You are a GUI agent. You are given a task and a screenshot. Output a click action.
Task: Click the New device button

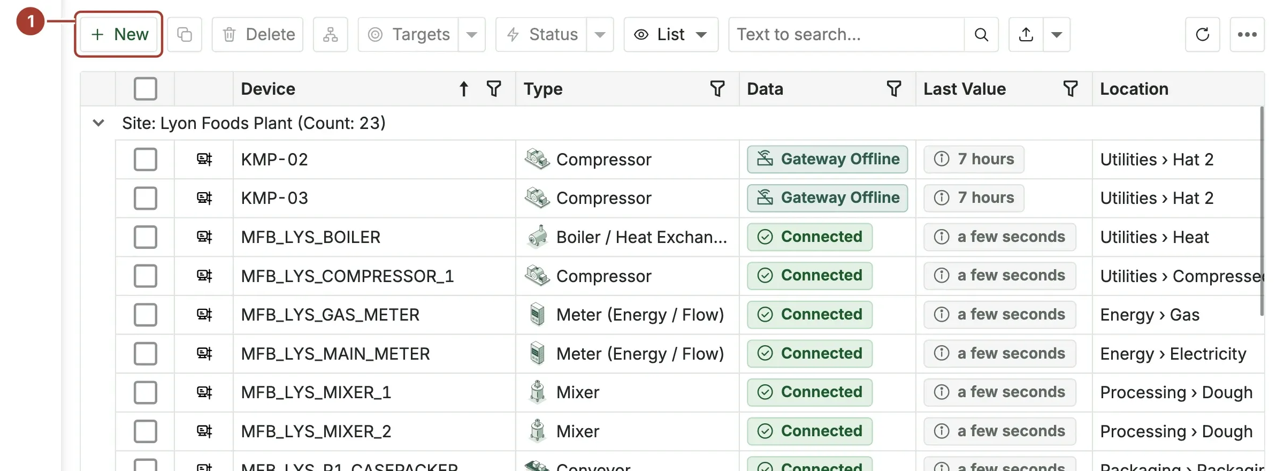pos(119,34)
